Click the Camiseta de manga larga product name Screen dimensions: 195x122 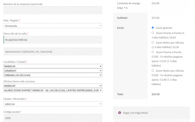click(128, 6)
